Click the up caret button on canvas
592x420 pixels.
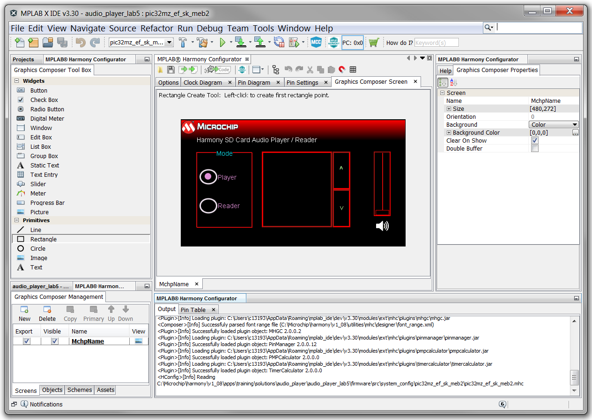341,170
